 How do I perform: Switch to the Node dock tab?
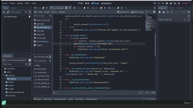[x=172, y=8]
